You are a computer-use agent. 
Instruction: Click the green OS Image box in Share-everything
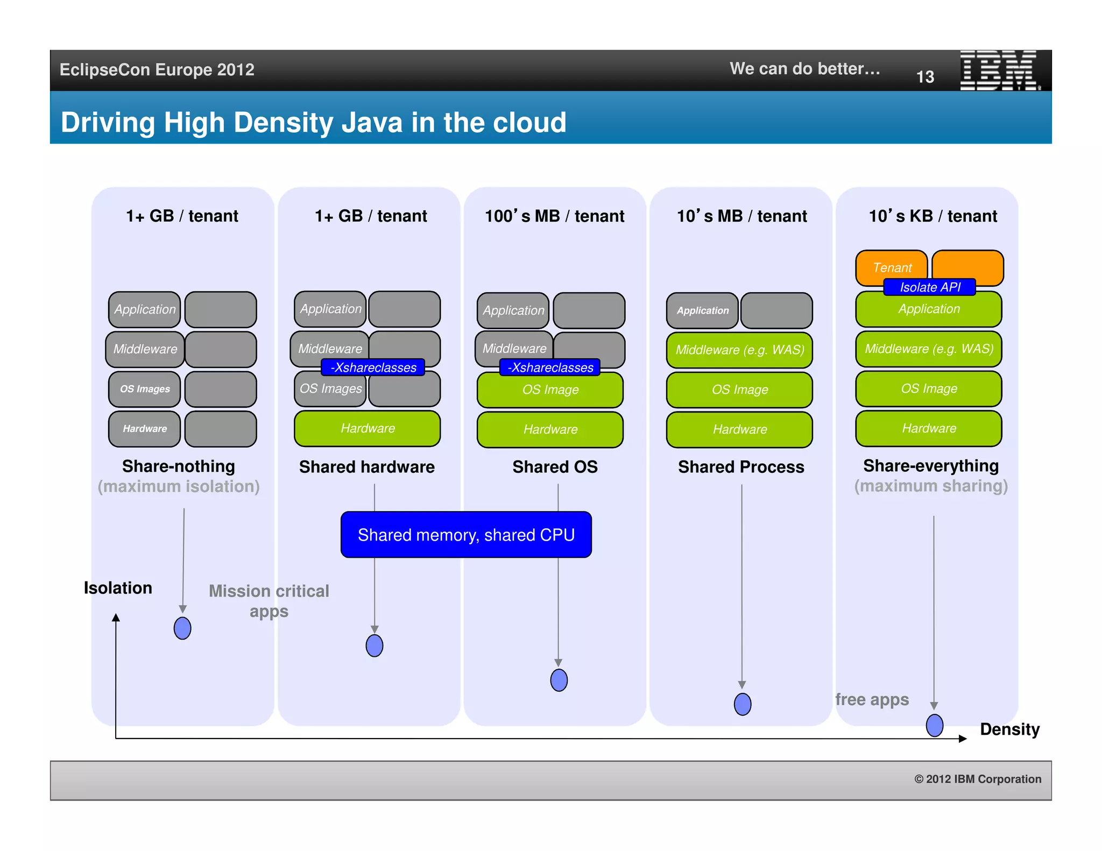point(929,388)
